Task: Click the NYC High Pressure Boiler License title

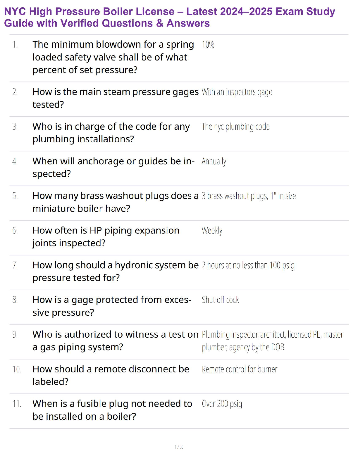Action: click(x=170, y=17)
